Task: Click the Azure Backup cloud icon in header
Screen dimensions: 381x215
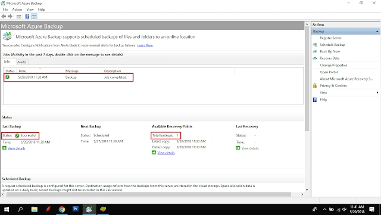Action: tap(7, 36)
